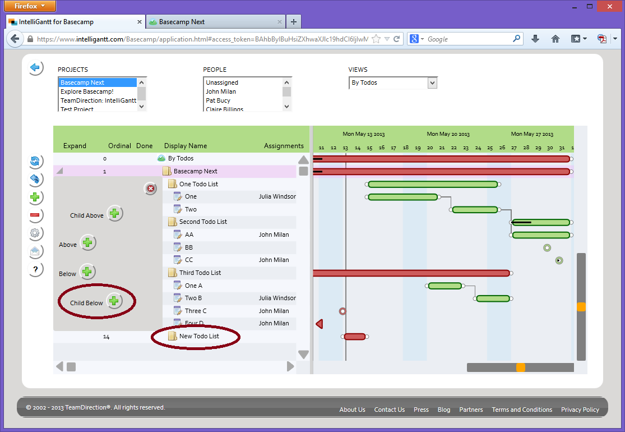Click the Third Todo List folder icon
The height and width of the screenshot is (432, 625).
pyautogui.click(x=172, y=273)
